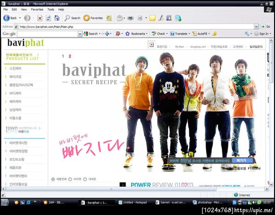Open the Help menu
This screenshot has width=275, height=215.
click(x=61, y=10)
